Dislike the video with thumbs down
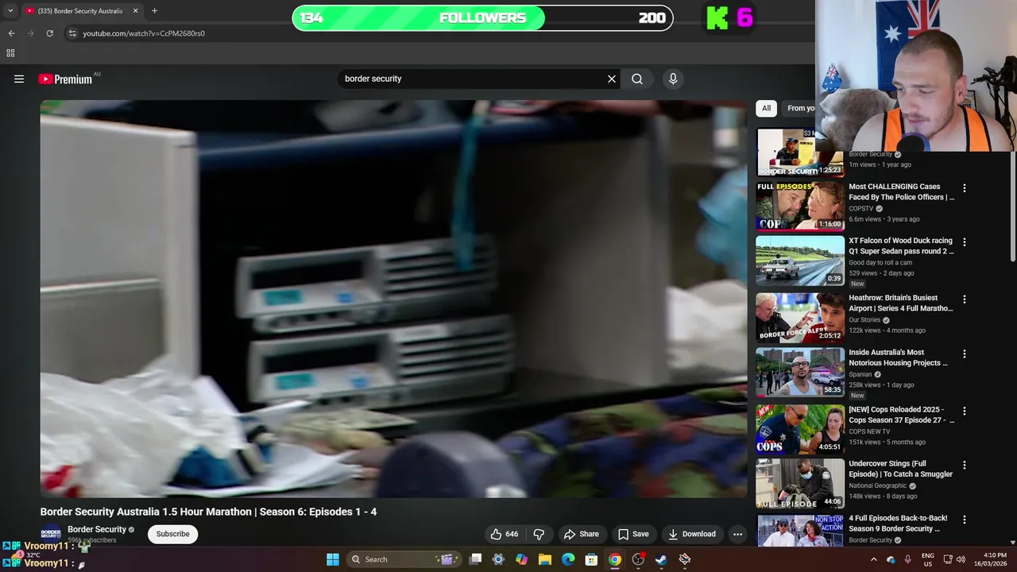 pyautogui.click(x=539, y=534)
